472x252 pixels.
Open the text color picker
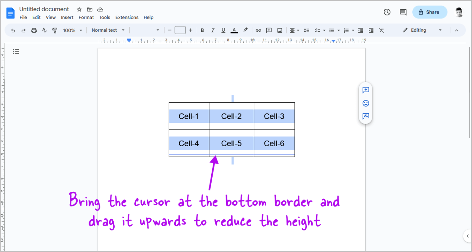coord(234,30)
